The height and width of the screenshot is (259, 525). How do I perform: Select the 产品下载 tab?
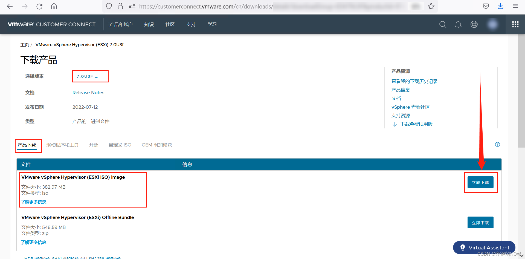point(27,145)
